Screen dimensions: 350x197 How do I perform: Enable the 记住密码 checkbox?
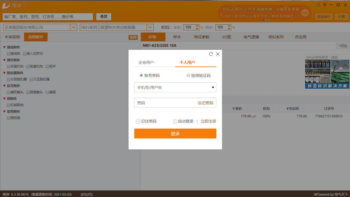click(138, 121)
